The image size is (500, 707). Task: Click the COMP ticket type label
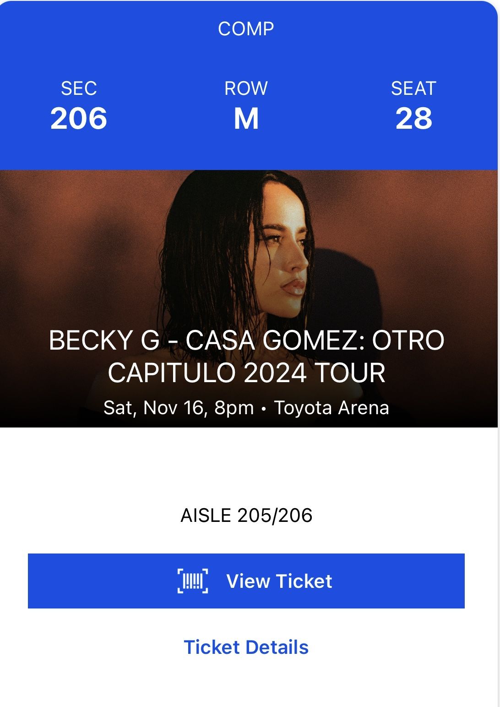246,29
